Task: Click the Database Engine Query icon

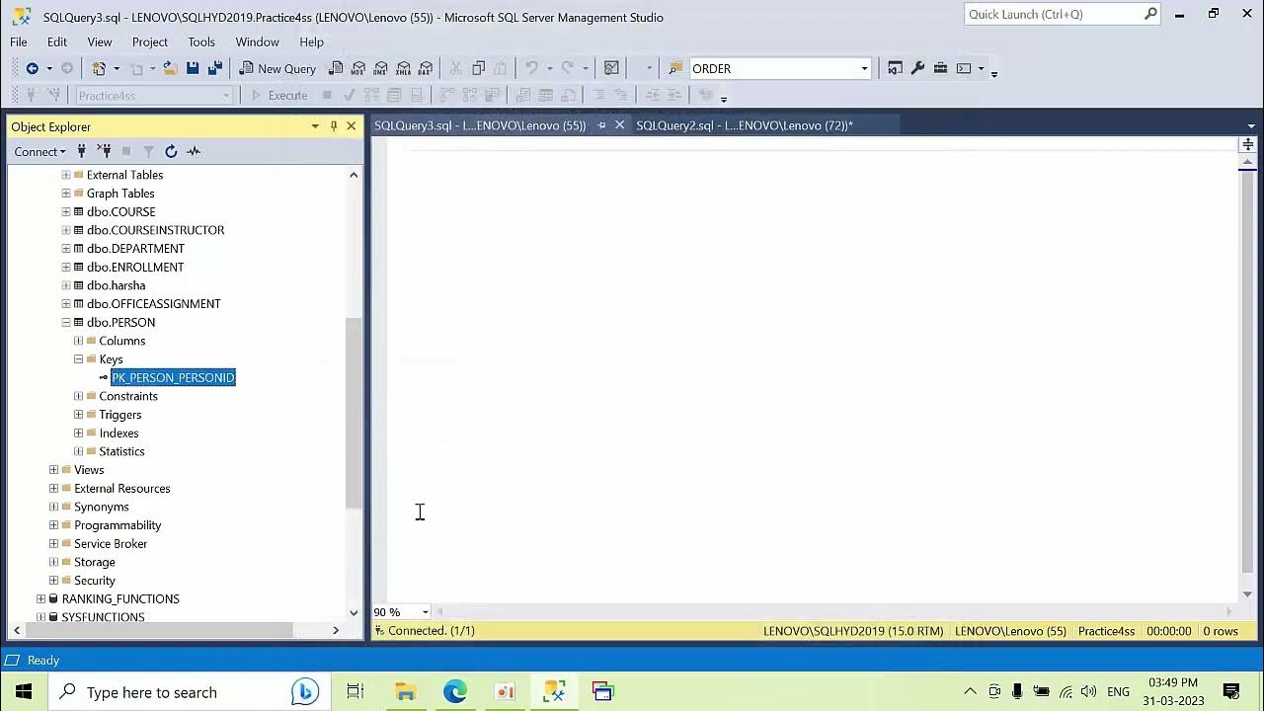Action: click(336, 68)
